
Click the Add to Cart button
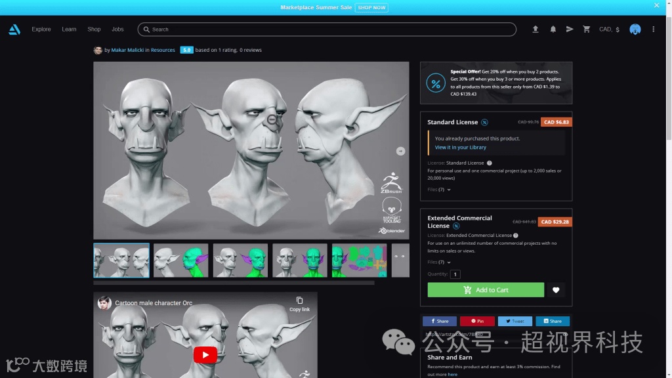(x=486, y=290)
